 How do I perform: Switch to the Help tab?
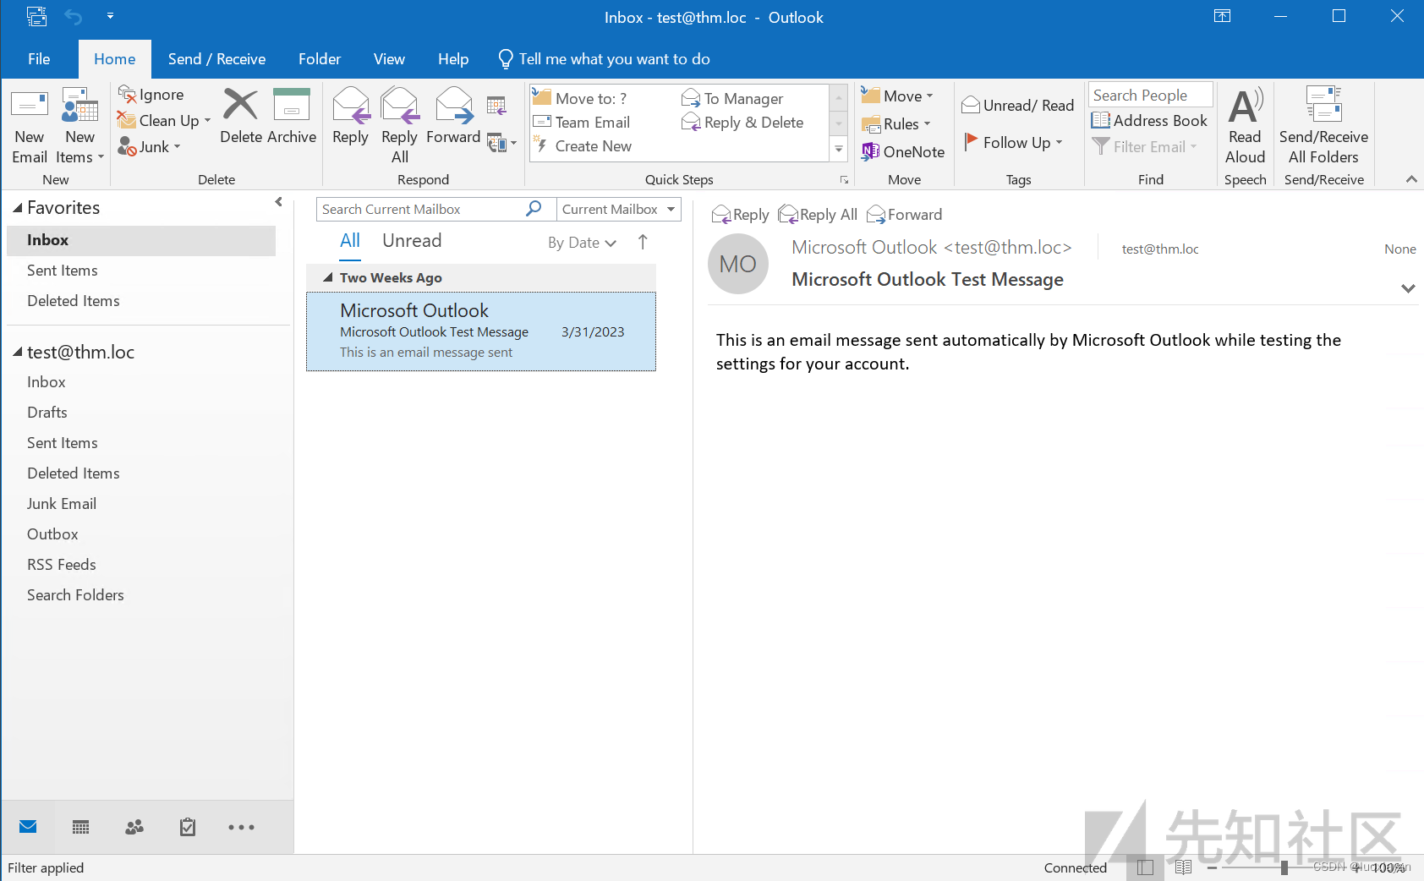click(x=453, y=59)
